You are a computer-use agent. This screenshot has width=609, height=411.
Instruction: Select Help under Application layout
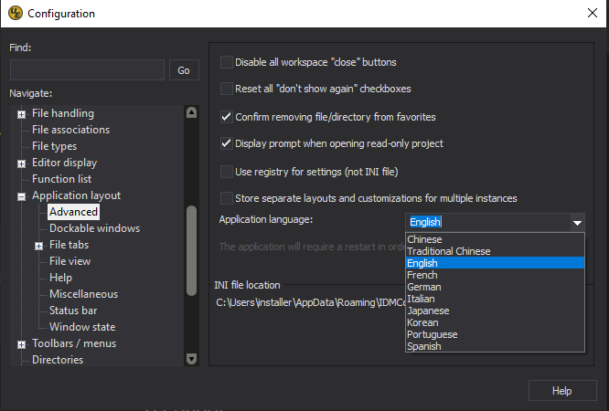60,278
